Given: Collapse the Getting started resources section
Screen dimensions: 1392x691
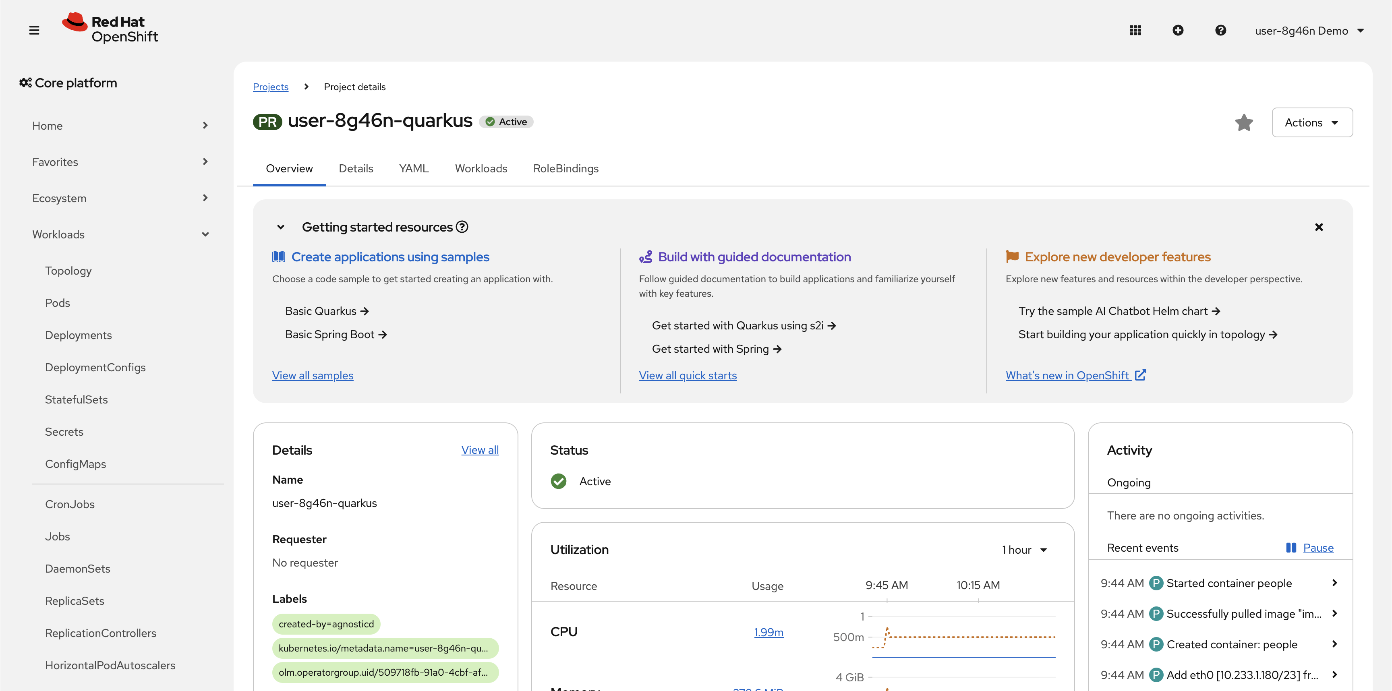Looking at the screenshot, I should [x=280, y=227].
